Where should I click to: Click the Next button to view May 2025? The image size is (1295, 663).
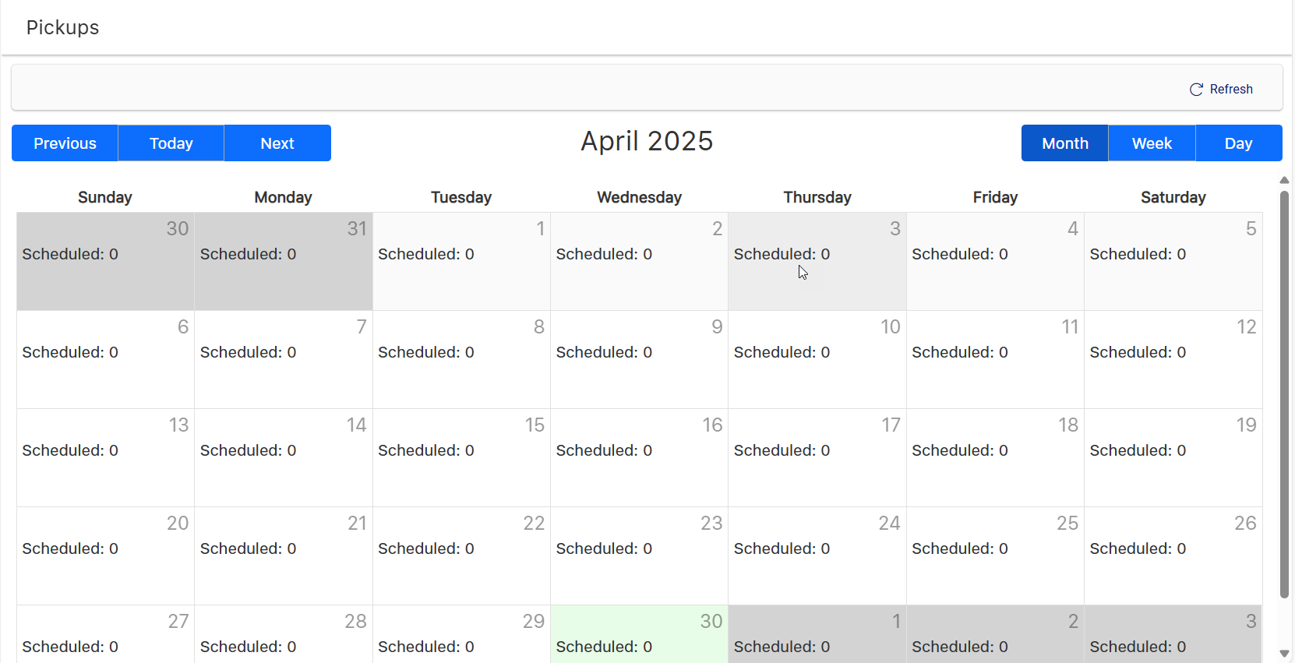(x=277, y=143)
